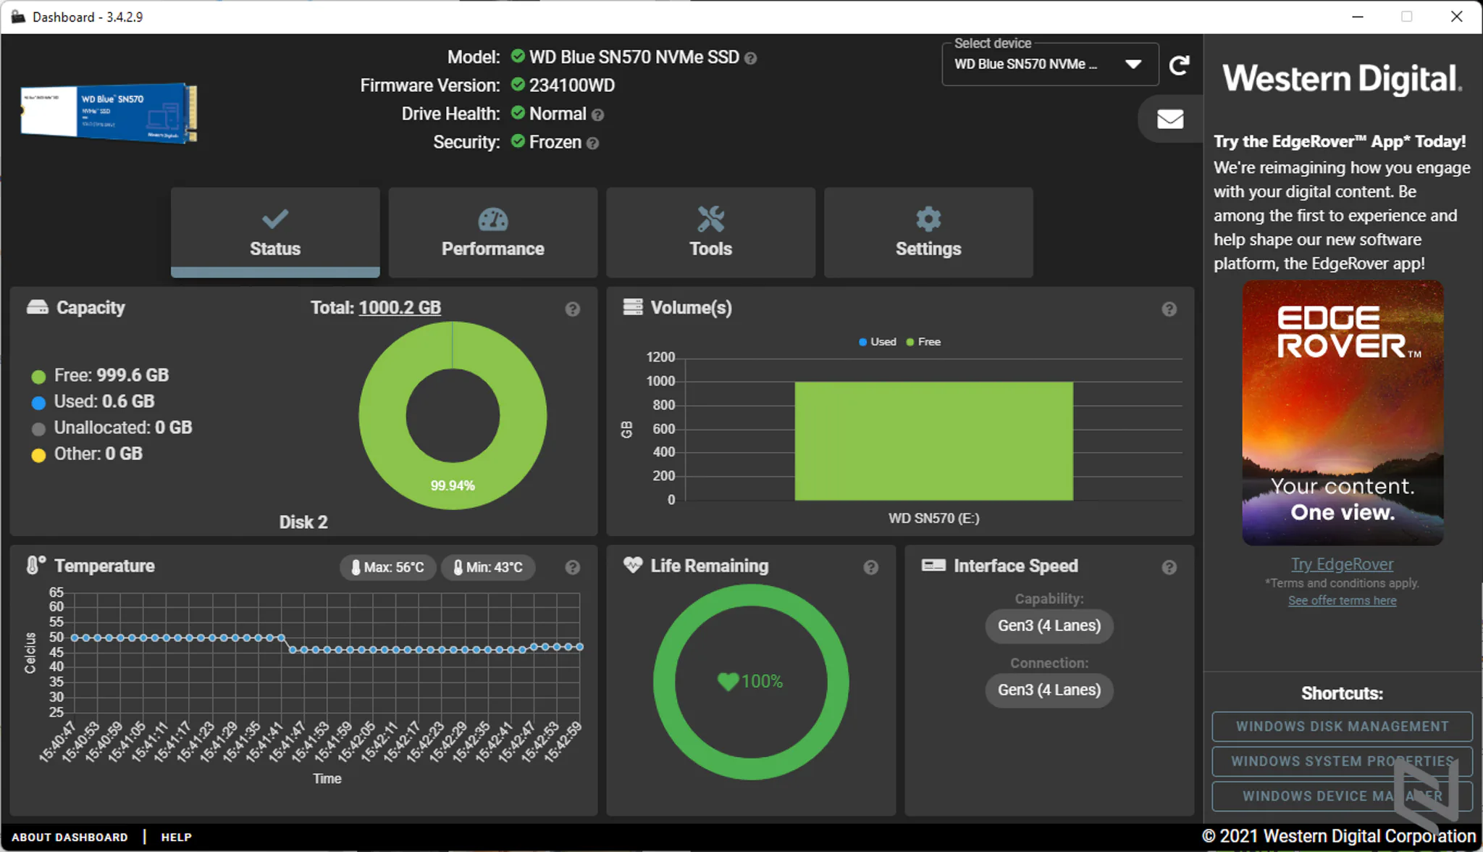Viewport: 1483px width, 852px height.
Task: Open the Tools tab
Action: (711, 232)
